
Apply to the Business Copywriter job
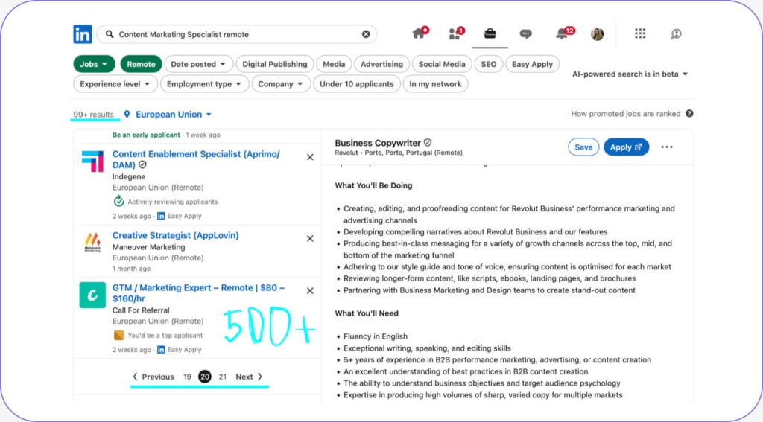[626, 147]
